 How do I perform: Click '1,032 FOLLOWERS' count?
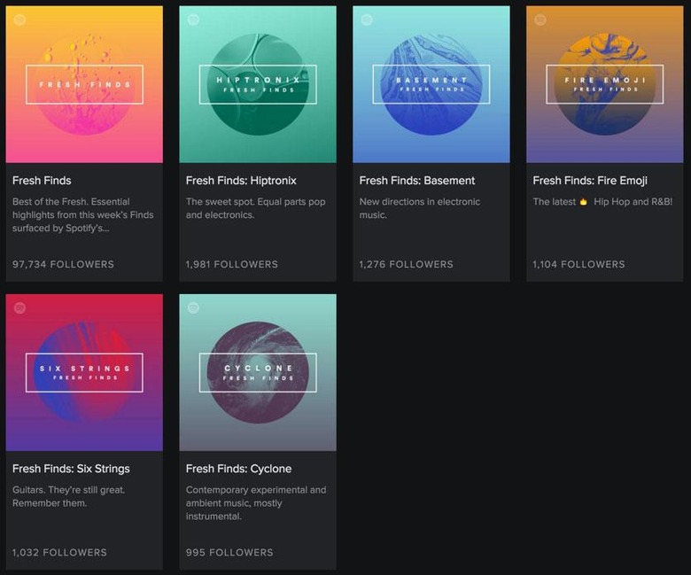59,553
